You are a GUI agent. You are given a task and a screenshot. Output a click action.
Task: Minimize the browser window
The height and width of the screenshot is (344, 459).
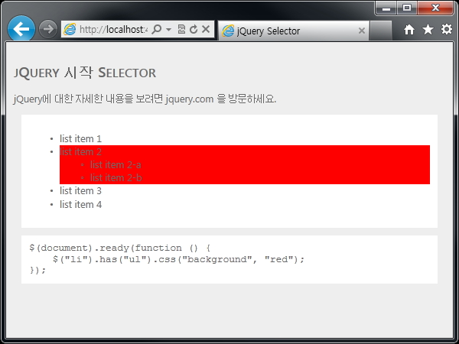coord(386,8)
